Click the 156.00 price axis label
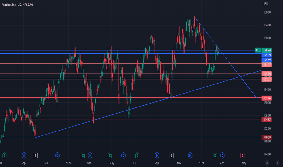This screenshot has width=283, height=167. [x=267, y=115]
